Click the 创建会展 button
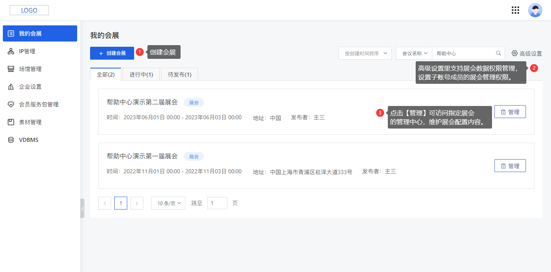 click(112, 53)
